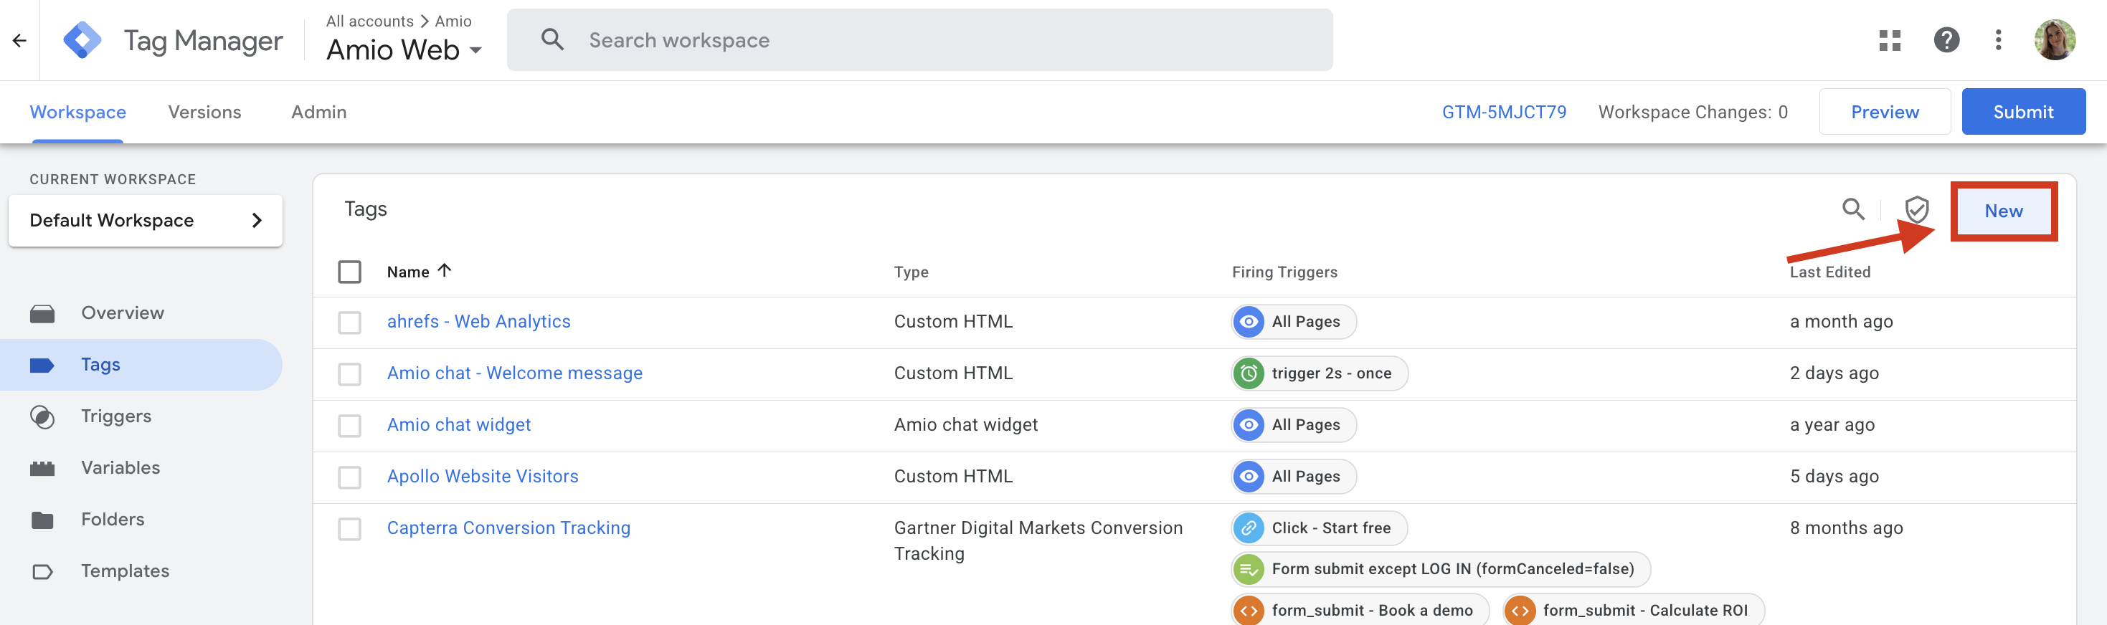Image resolution: width=2107 pixels, height=625 pixels.
Task: Click the New tag button
Action: 2003,211
